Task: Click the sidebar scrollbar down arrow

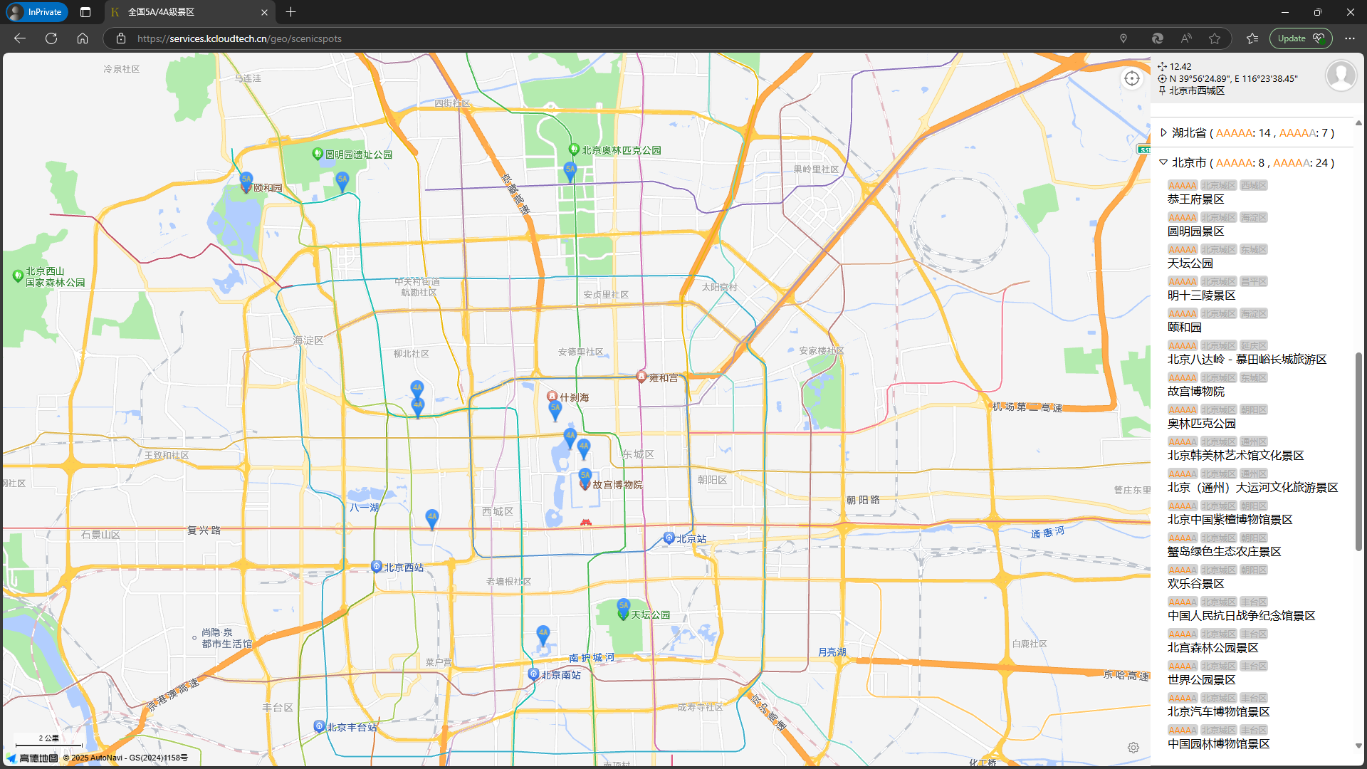Action: (x=1358, y=746)
